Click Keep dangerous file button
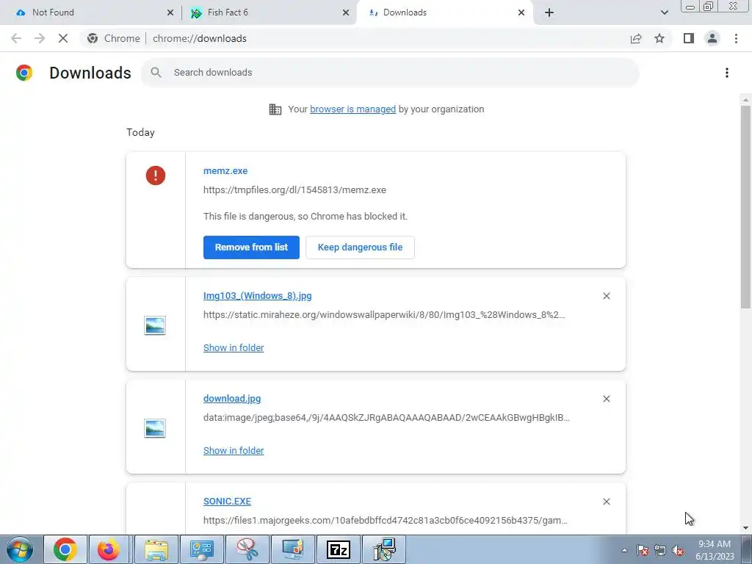Viewport: 752px width, 564px height. coord(360,247)
